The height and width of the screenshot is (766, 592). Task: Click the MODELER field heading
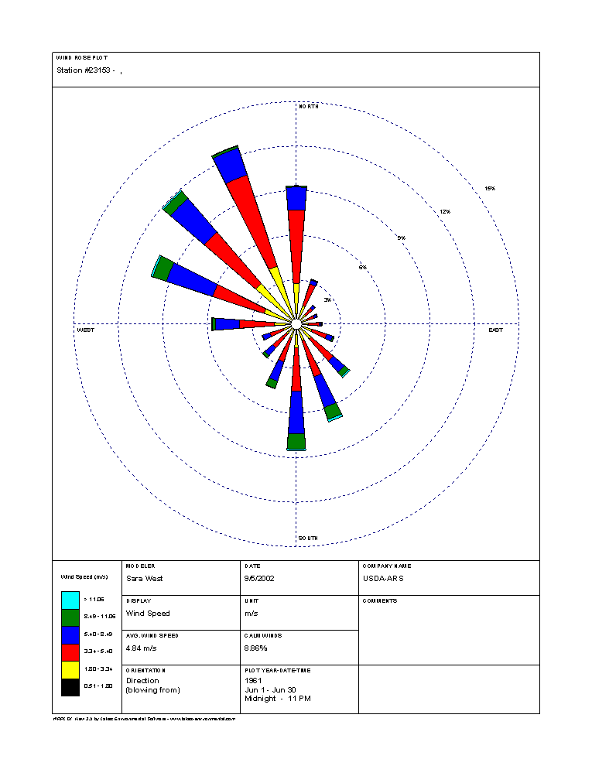coord(141,566)
